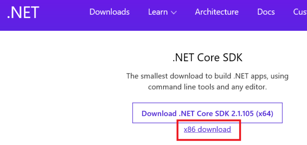
Task: Click the 'command line tools and any editor' line
Action: click(207, 87)
